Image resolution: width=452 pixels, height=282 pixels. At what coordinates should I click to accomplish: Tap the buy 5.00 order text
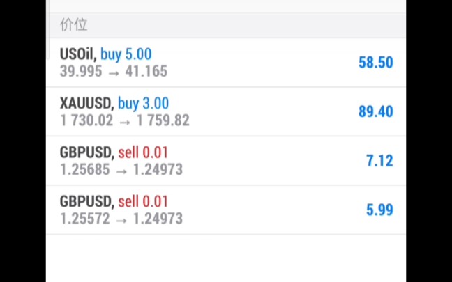(126, 54)
